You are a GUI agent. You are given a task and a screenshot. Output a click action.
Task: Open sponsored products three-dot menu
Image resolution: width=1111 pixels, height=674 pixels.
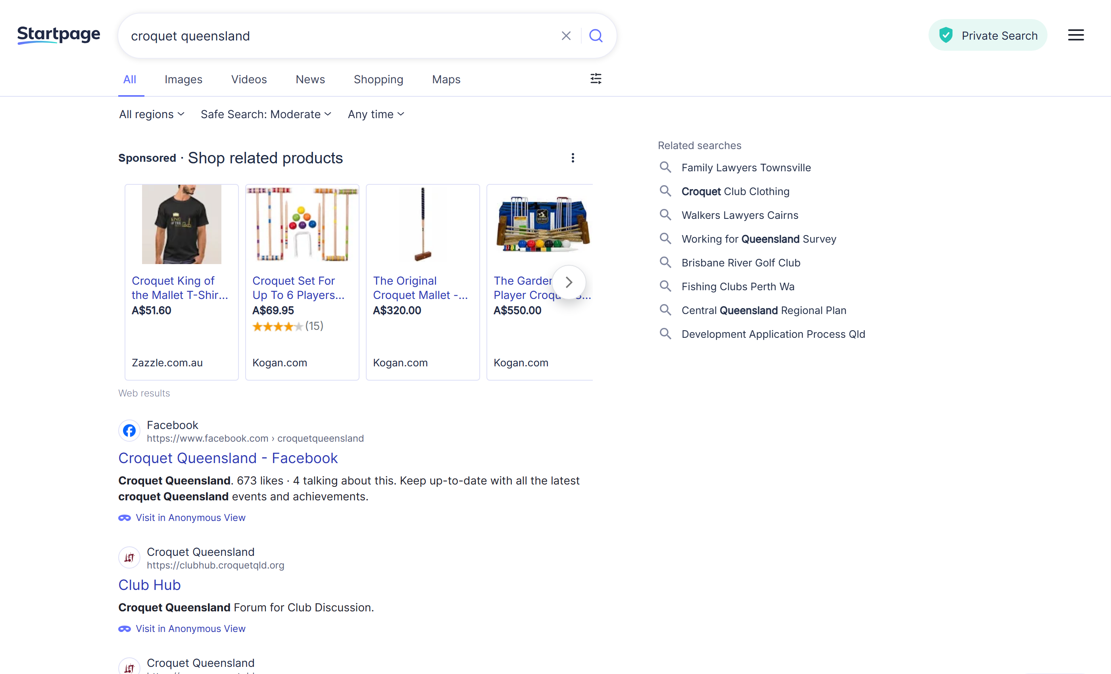573,158
